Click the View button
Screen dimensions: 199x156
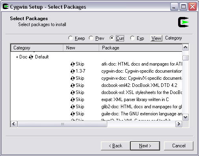tap(156, 38)
